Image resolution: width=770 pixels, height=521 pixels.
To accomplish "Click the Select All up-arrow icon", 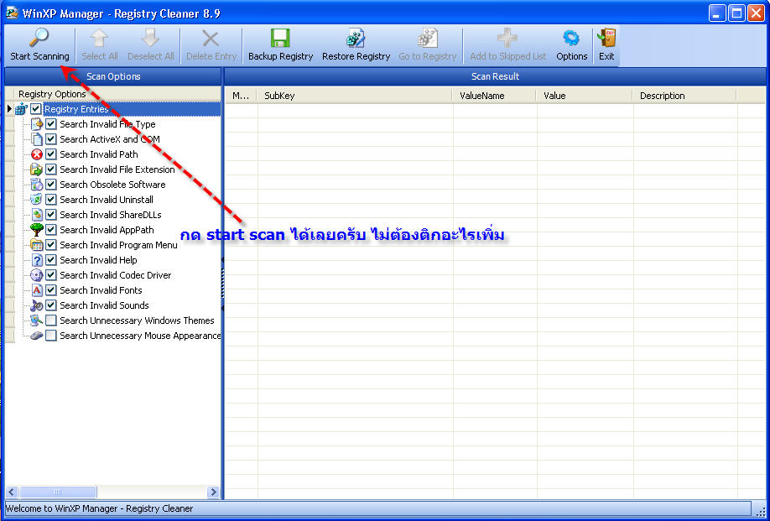I will [99, 37].
